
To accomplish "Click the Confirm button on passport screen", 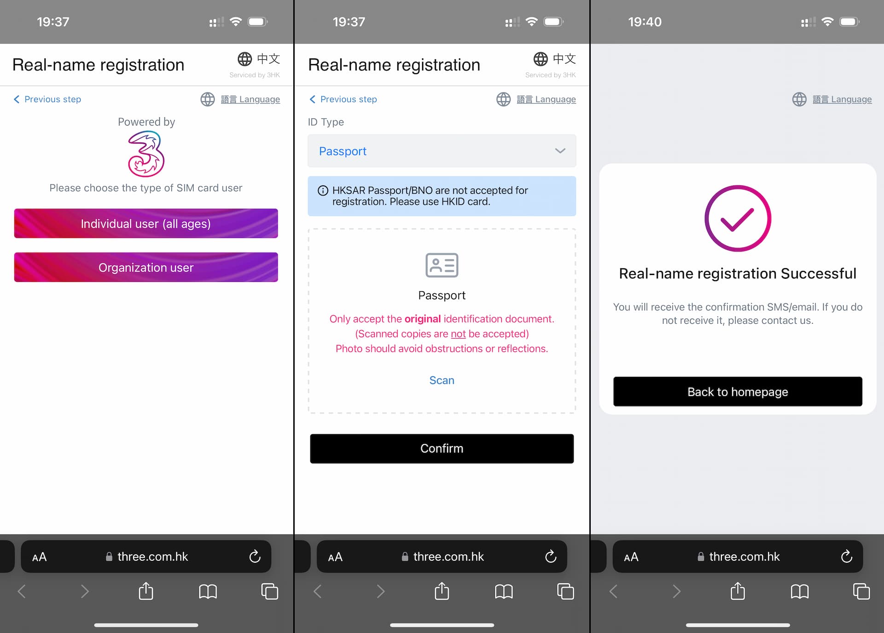I will 442,448.
